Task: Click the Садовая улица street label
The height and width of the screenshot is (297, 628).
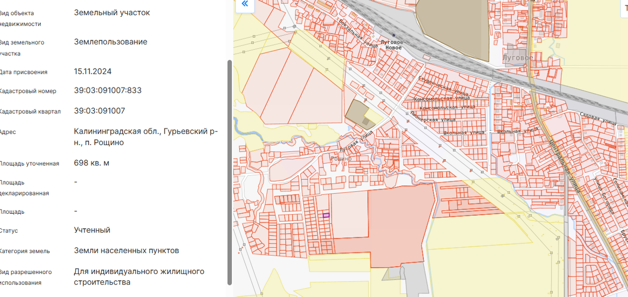Action: (x=598, y=117)
